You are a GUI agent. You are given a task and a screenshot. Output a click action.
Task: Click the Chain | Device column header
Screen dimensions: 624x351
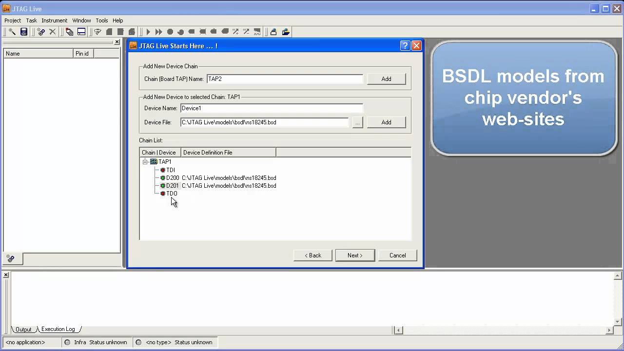point(160,153)
